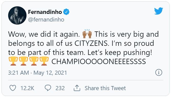Open replies via speech bubble icon
Viewport: 171px width, 100px height.
click(48, 88)
